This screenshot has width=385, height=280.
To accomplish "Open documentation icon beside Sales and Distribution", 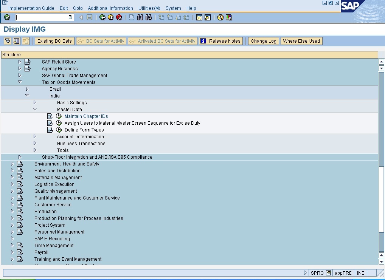I will tap(20, 170).
